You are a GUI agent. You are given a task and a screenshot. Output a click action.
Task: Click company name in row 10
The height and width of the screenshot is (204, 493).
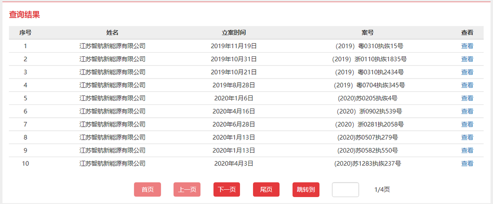112,163
